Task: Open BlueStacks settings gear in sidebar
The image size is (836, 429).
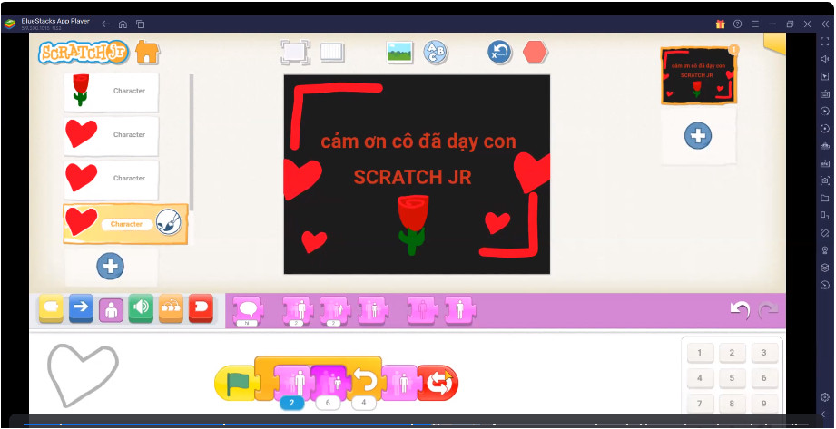Action: point(825,397)
